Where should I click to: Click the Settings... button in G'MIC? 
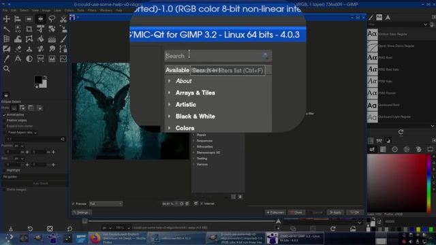click(x=82, y=212)
